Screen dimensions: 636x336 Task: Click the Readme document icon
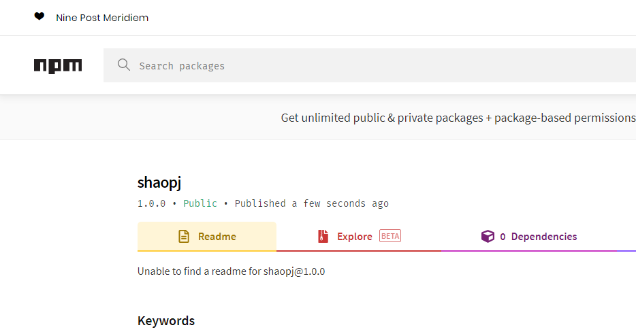(184, 237)
